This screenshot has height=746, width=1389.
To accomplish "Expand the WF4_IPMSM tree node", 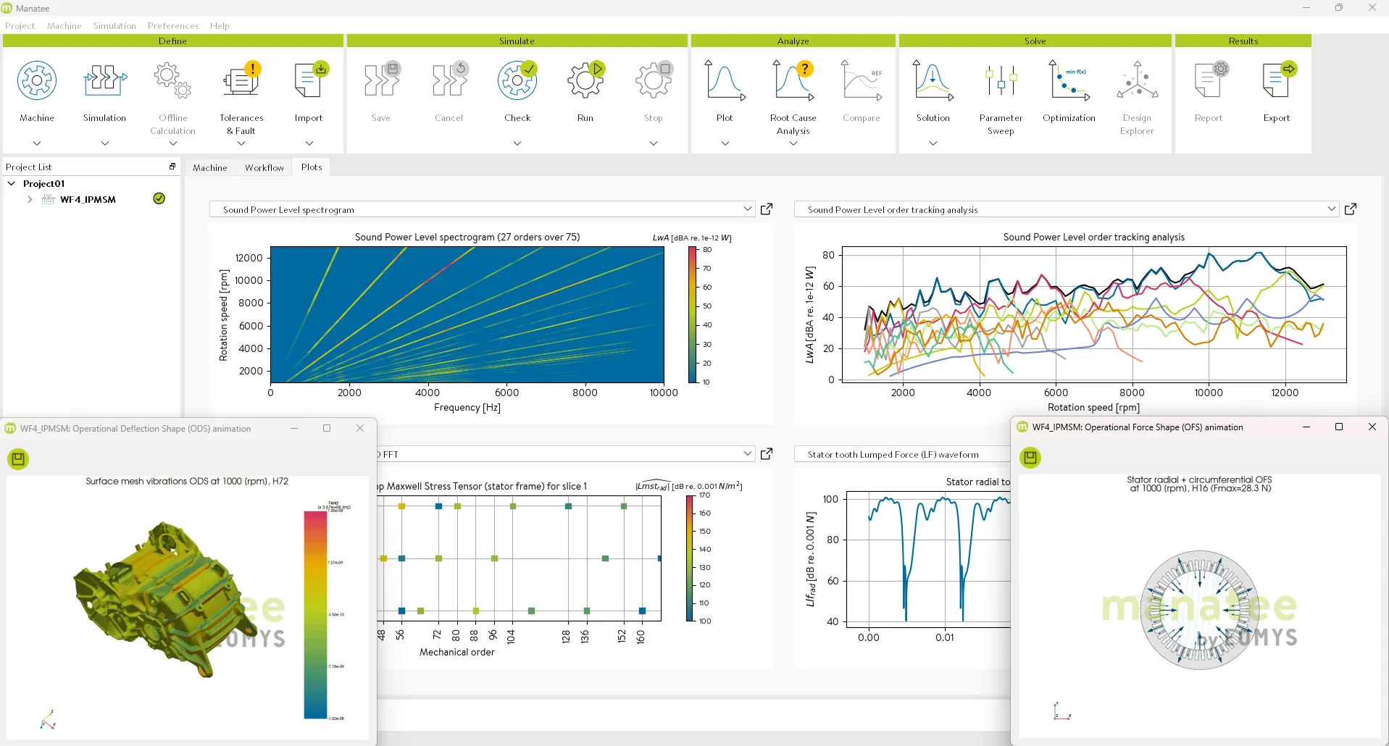I will click(30, 199).
